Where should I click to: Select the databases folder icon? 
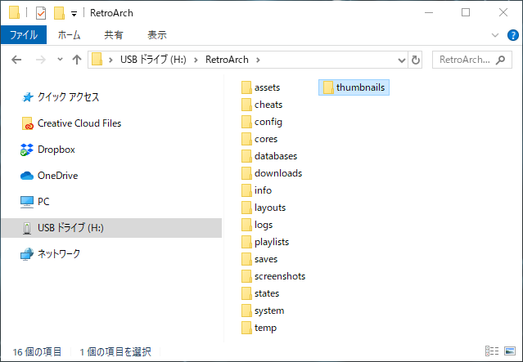[x=246, y=156]
